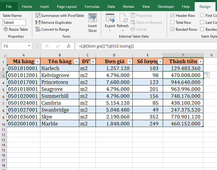217x170 pixels.
Task: Click the Resize Table icon
Action: pos(6,29)
